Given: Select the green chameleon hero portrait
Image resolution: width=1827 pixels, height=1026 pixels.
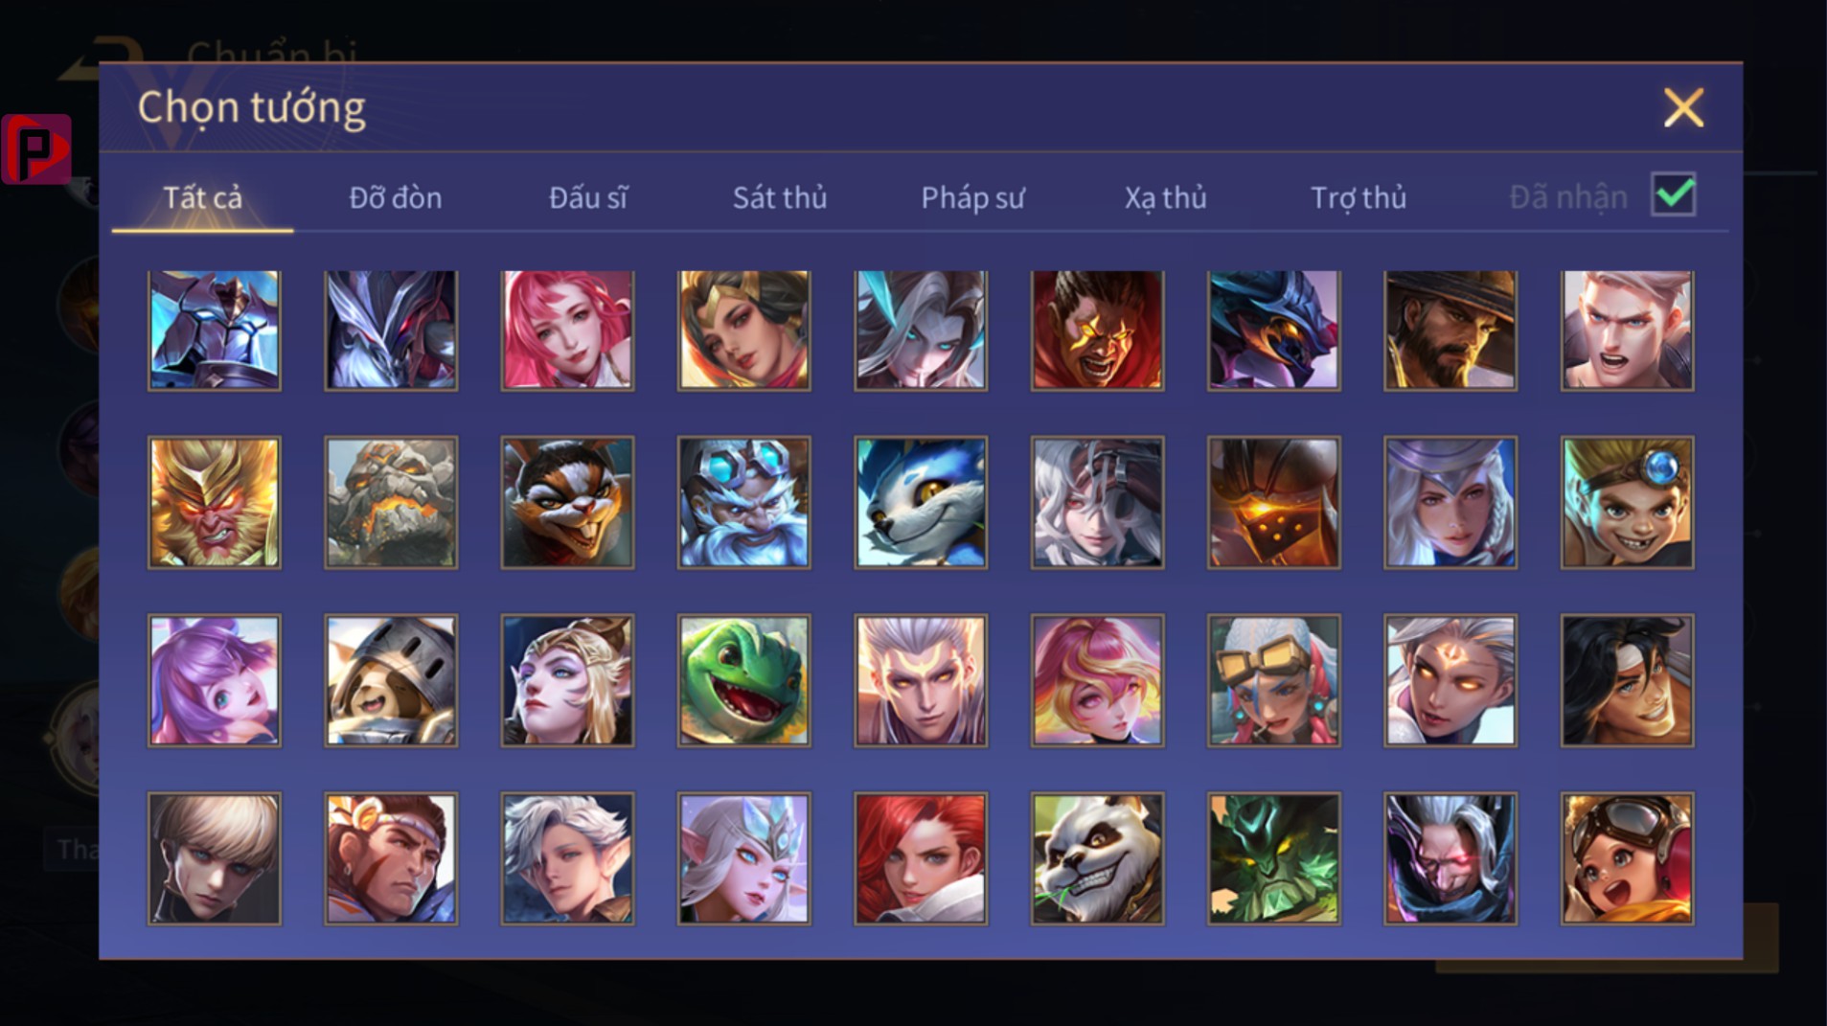Looking at the screenshot, I should 743,680.
